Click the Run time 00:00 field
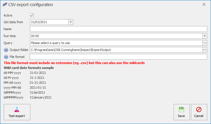211x124 pixels. 116,36
